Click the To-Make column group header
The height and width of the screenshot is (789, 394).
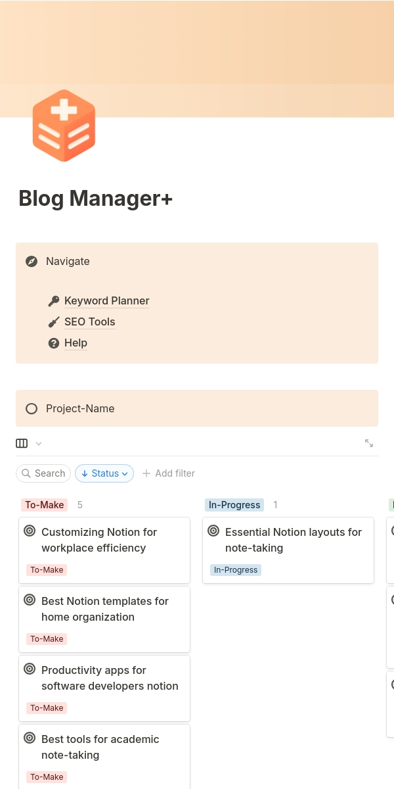pos(45,505)
